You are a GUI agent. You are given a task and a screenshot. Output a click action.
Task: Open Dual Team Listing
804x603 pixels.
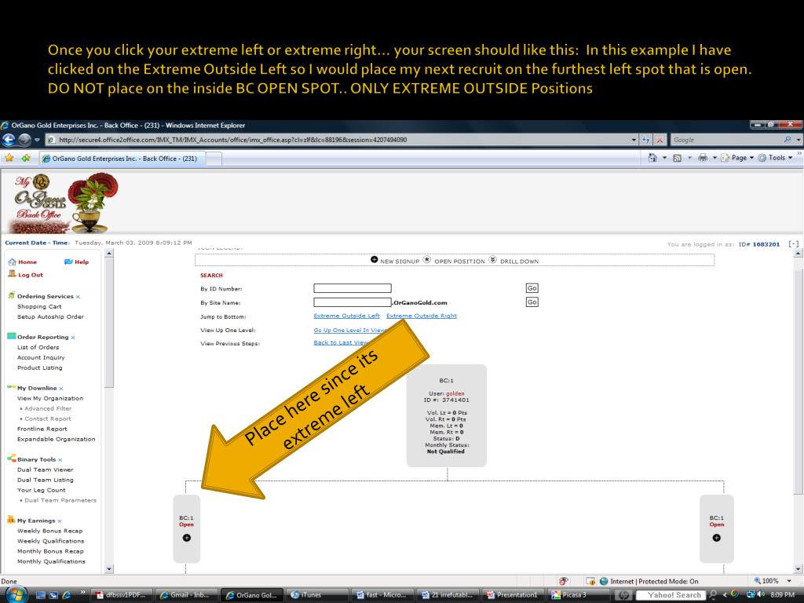point(45,480)
